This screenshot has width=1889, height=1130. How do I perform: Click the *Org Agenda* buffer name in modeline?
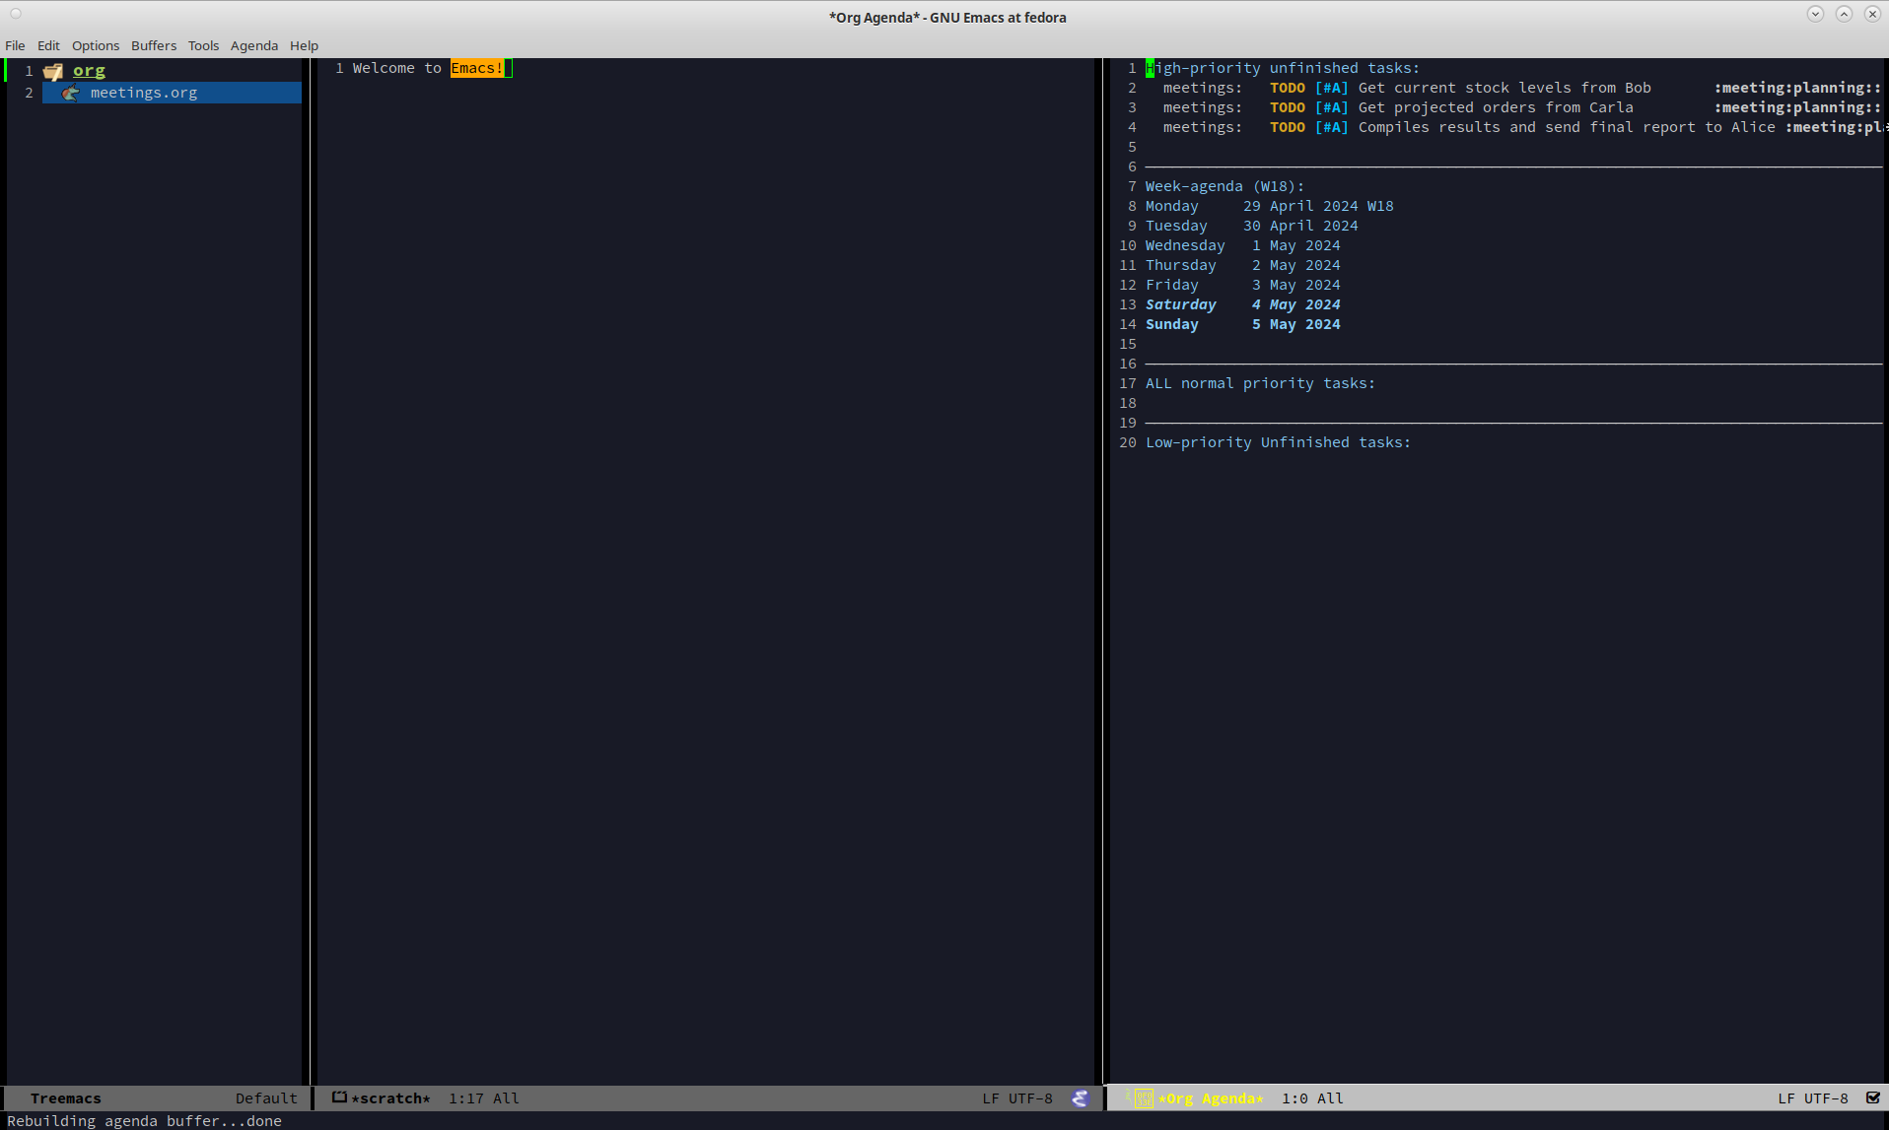(x=1211, y=1098)
